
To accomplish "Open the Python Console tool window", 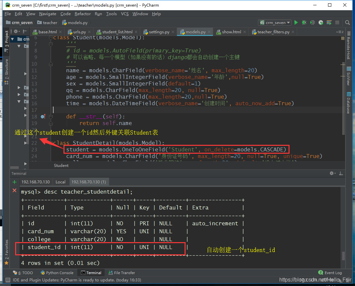I will (x=57, y=273).
